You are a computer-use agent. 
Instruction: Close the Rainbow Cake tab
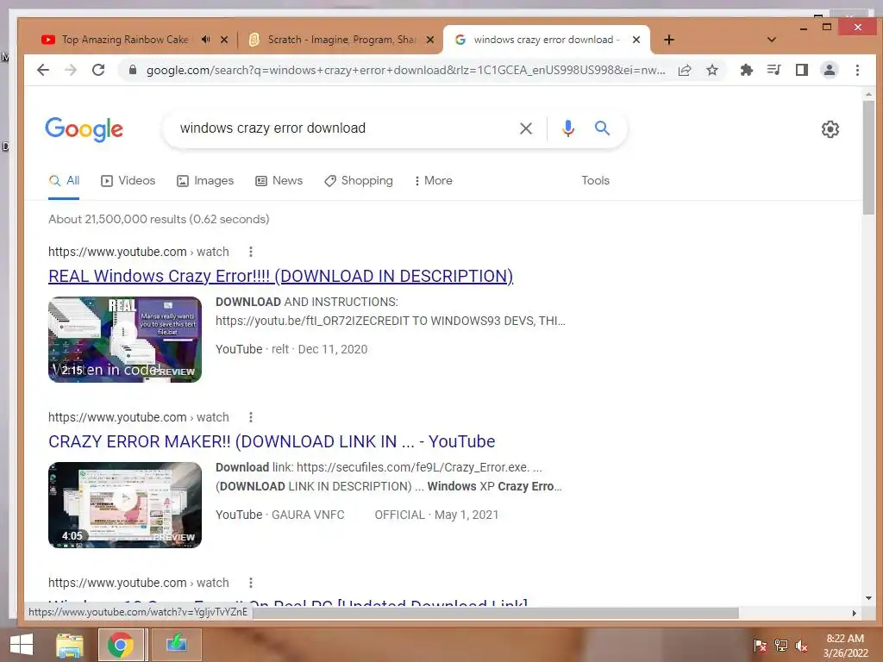tap(224, 40)
